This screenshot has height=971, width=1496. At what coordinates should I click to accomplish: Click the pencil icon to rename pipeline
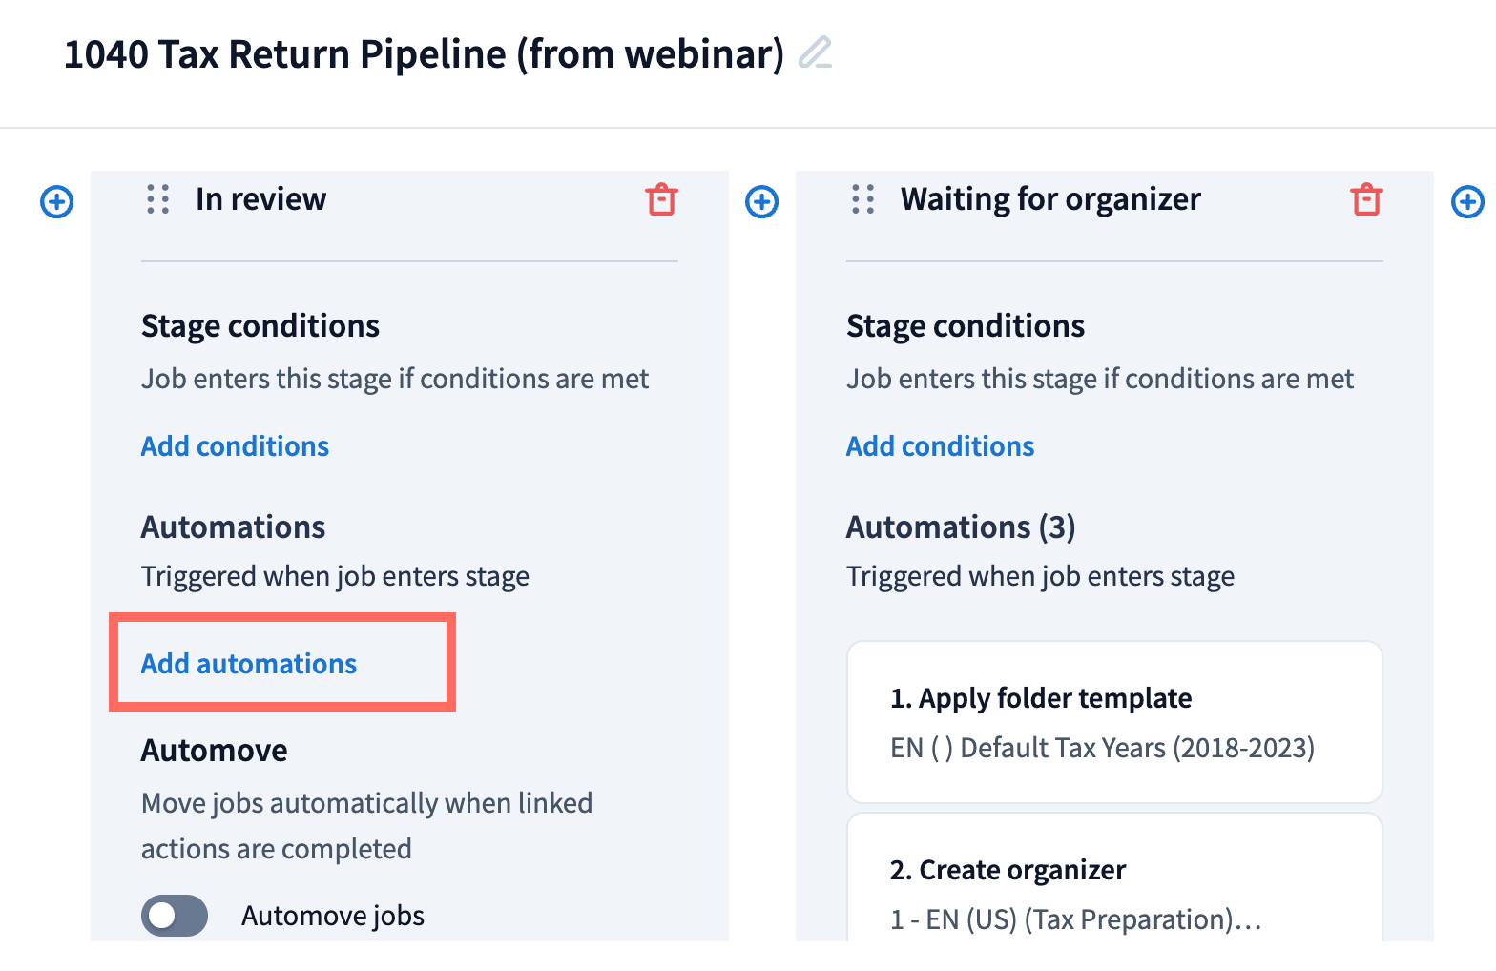point(815,52)
